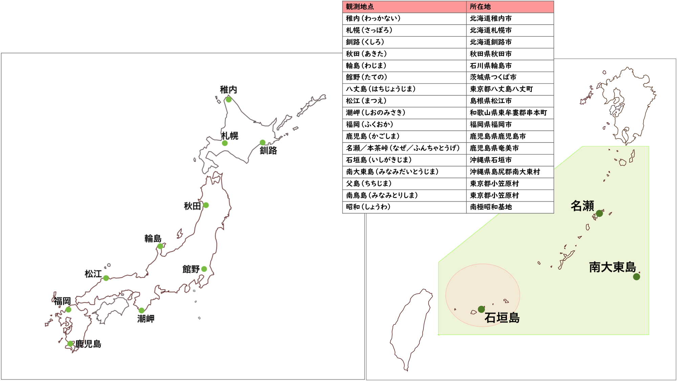Click the 潮岬 station green dot

click(141, 310)
